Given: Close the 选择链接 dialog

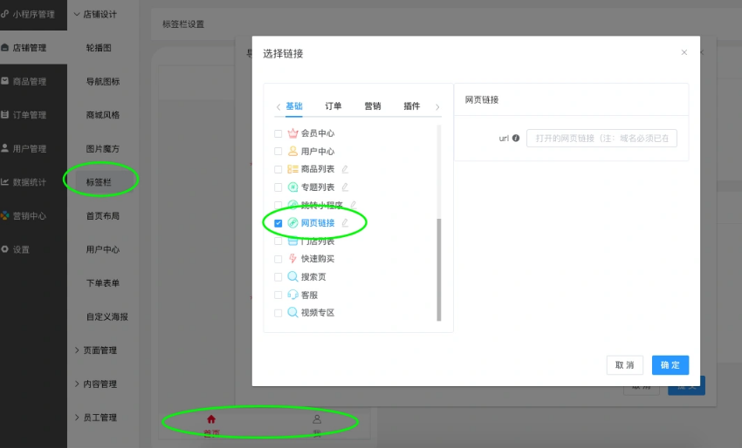Looking at the screenshot, I should (x=684, y=52).
